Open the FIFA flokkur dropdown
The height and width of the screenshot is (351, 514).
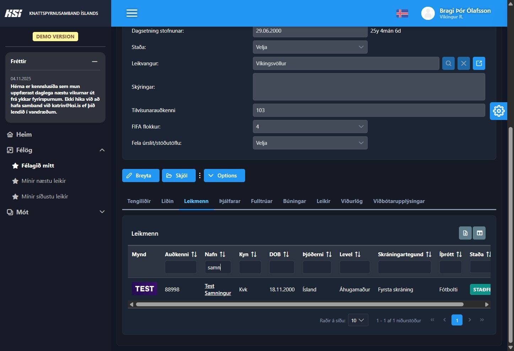click(310, 127)
